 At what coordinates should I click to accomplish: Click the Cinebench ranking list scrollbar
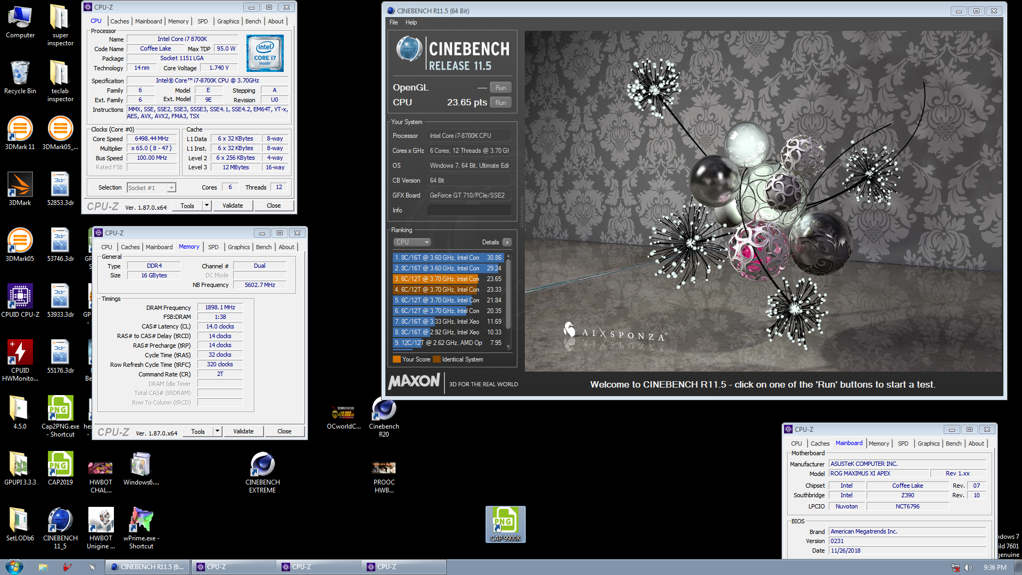[508, 301]
